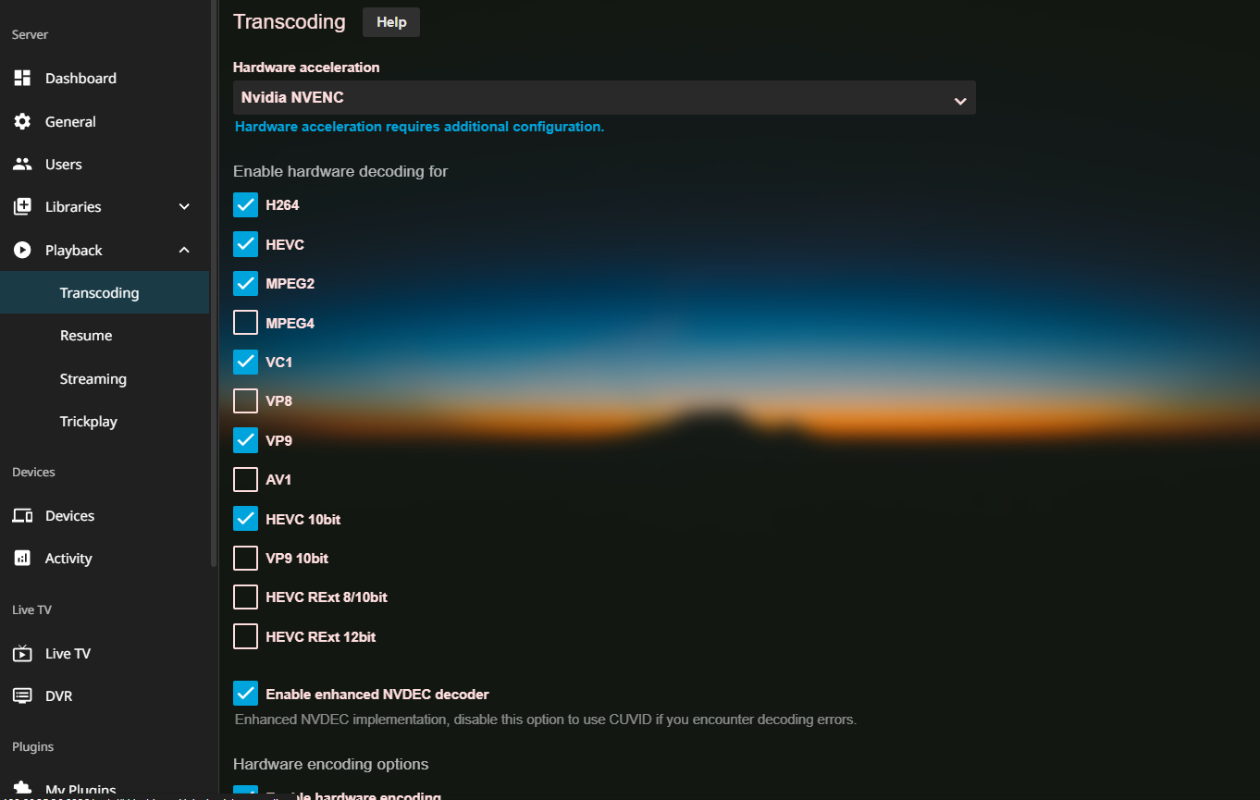
Task: Click the Live TV television icon
Action: 22,654
